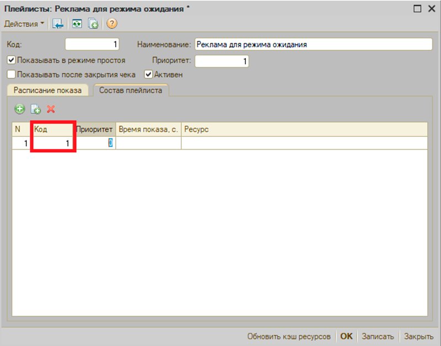Click the refresh icon in the top toolbar
Screen dimensions: 441x346
pyautogui.click(x=77, y=24)
